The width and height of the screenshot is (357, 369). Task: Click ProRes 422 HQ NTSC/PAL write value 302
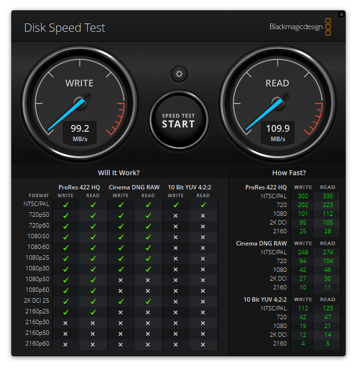click(x=303, y=196)
